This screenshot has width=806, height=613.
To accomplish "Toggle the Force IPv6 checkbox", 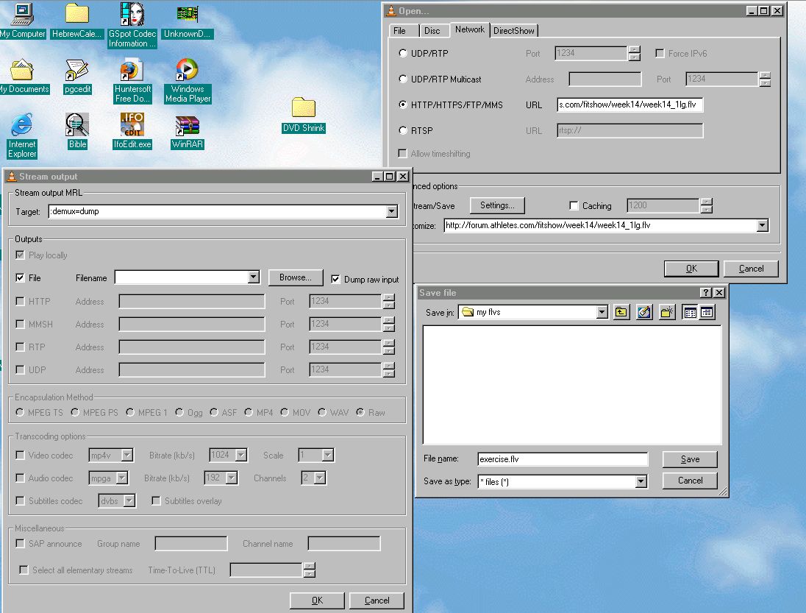I will tap(660, 53).
